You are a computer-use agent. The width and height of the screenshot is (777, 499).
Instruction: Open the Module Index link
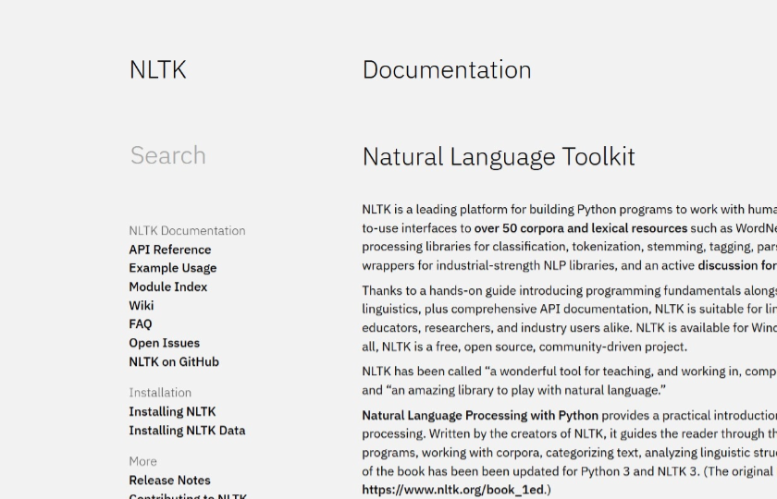pos(167,286)
